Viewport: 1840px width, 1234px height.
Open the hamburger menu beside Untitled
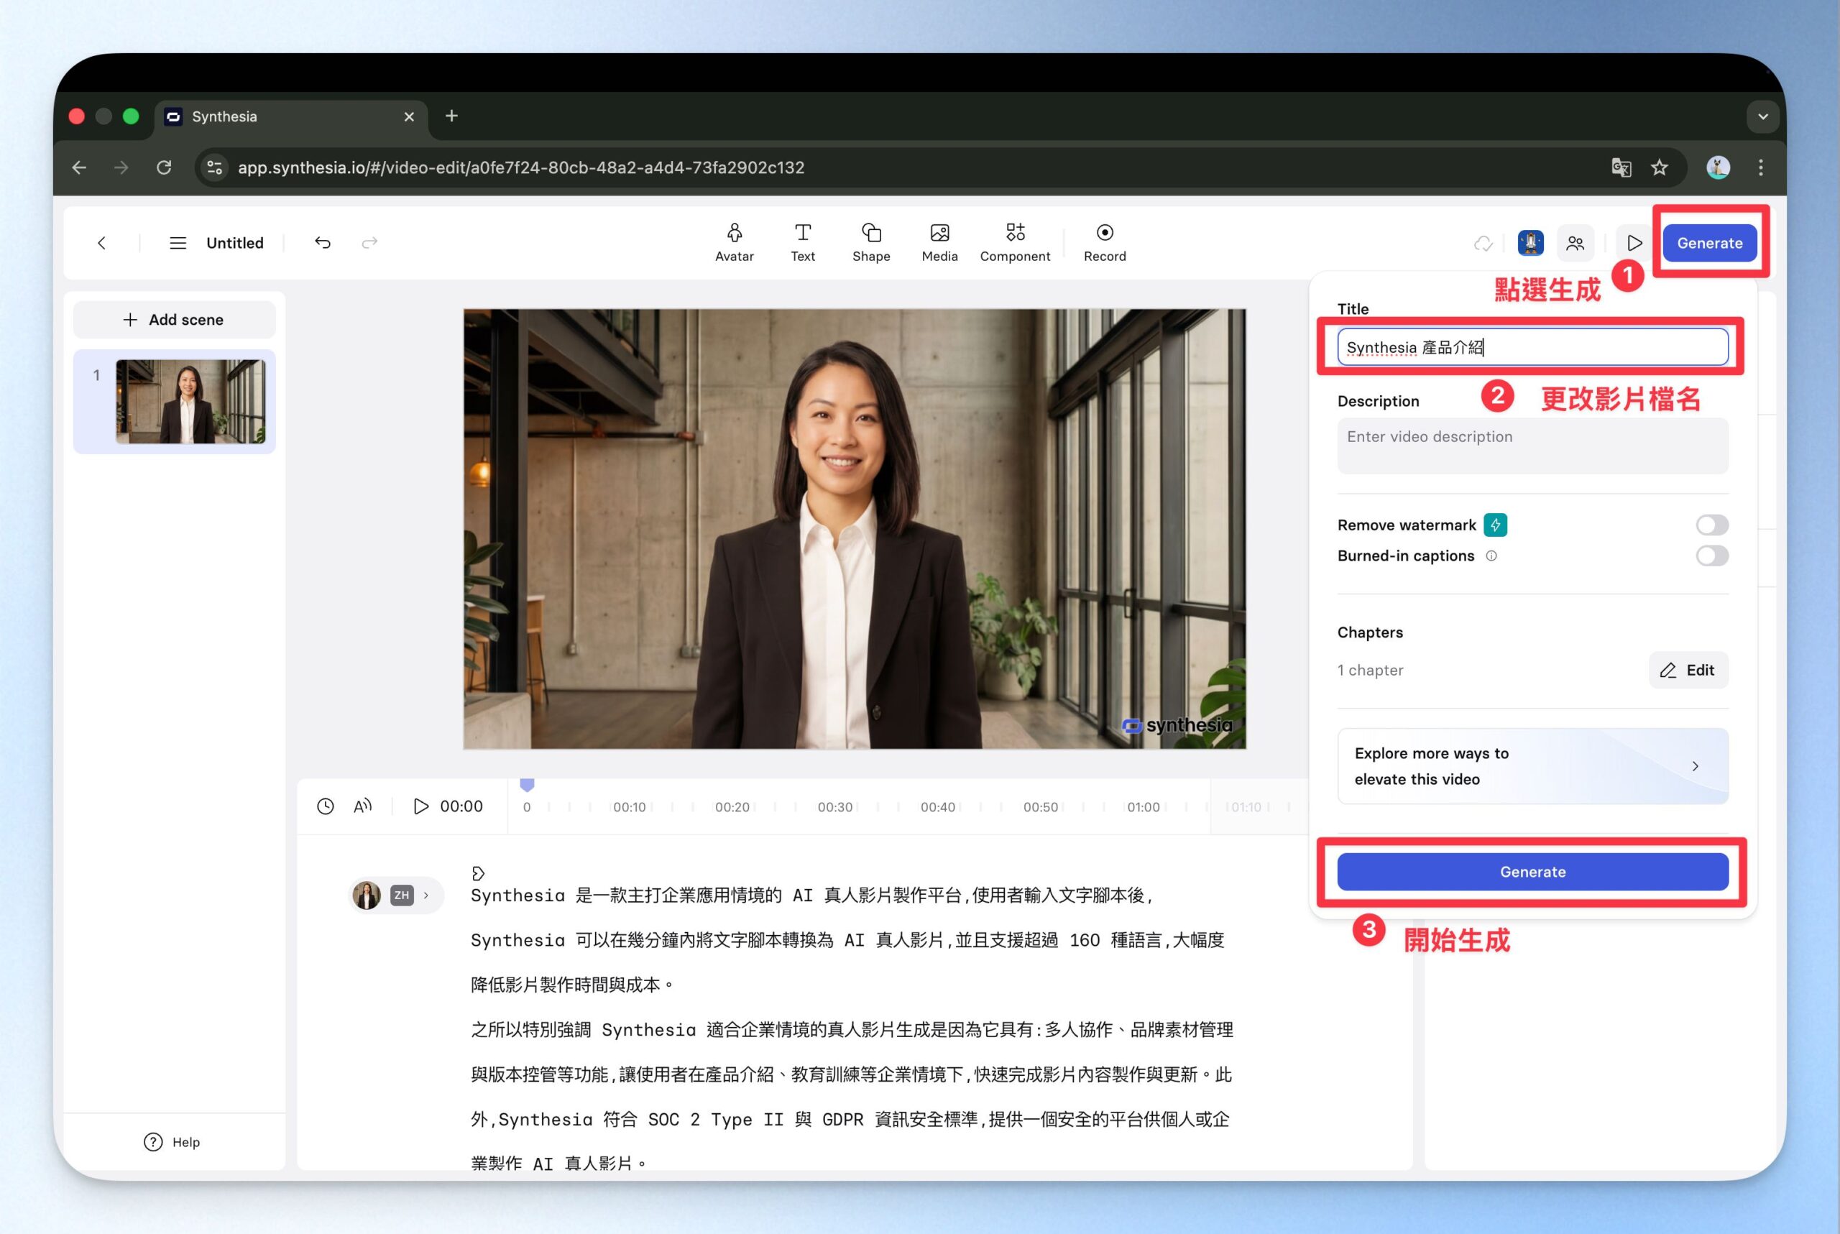point(178,243)
